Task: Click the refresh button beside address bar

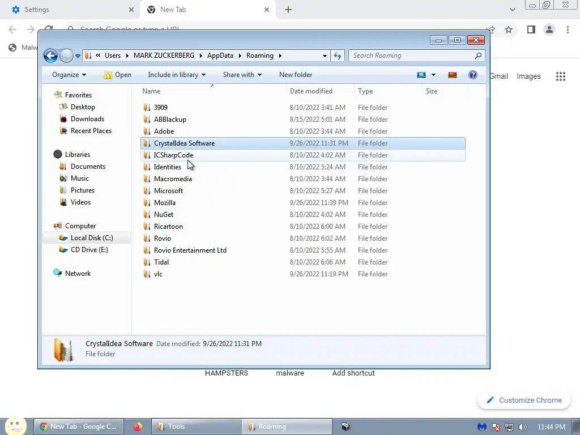Action: point(338,56)
